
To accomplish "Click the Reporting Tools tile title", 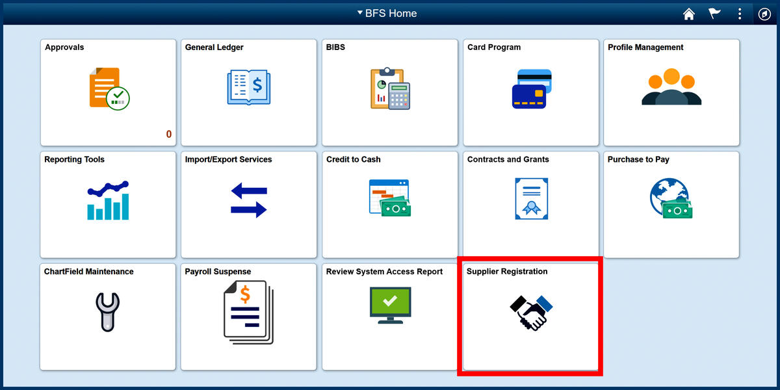I will [x=74, y=159].
